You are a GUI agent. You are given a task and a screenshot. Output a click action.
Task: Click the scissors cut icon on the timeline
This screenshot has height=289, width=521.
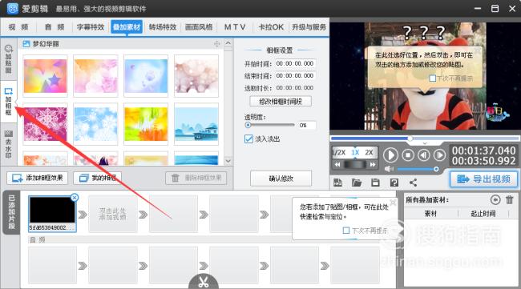coord(204,282)
